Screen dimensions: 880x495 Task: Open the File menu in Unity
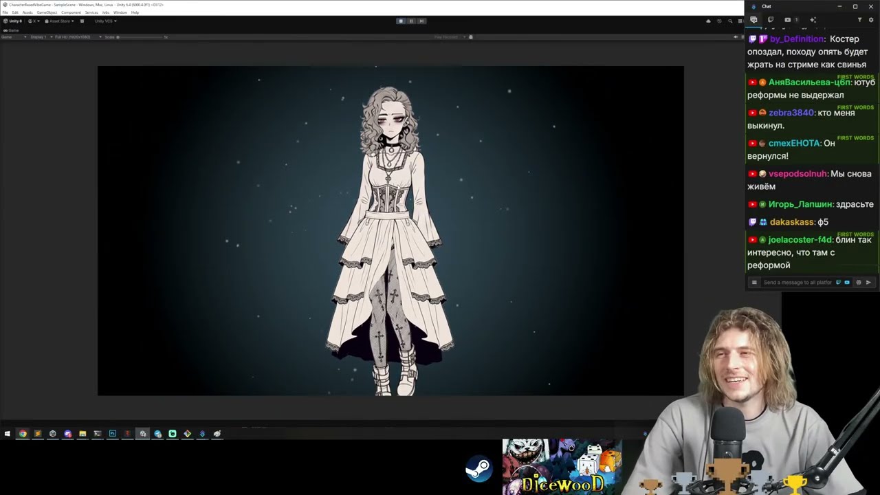[x=5, y=12]
